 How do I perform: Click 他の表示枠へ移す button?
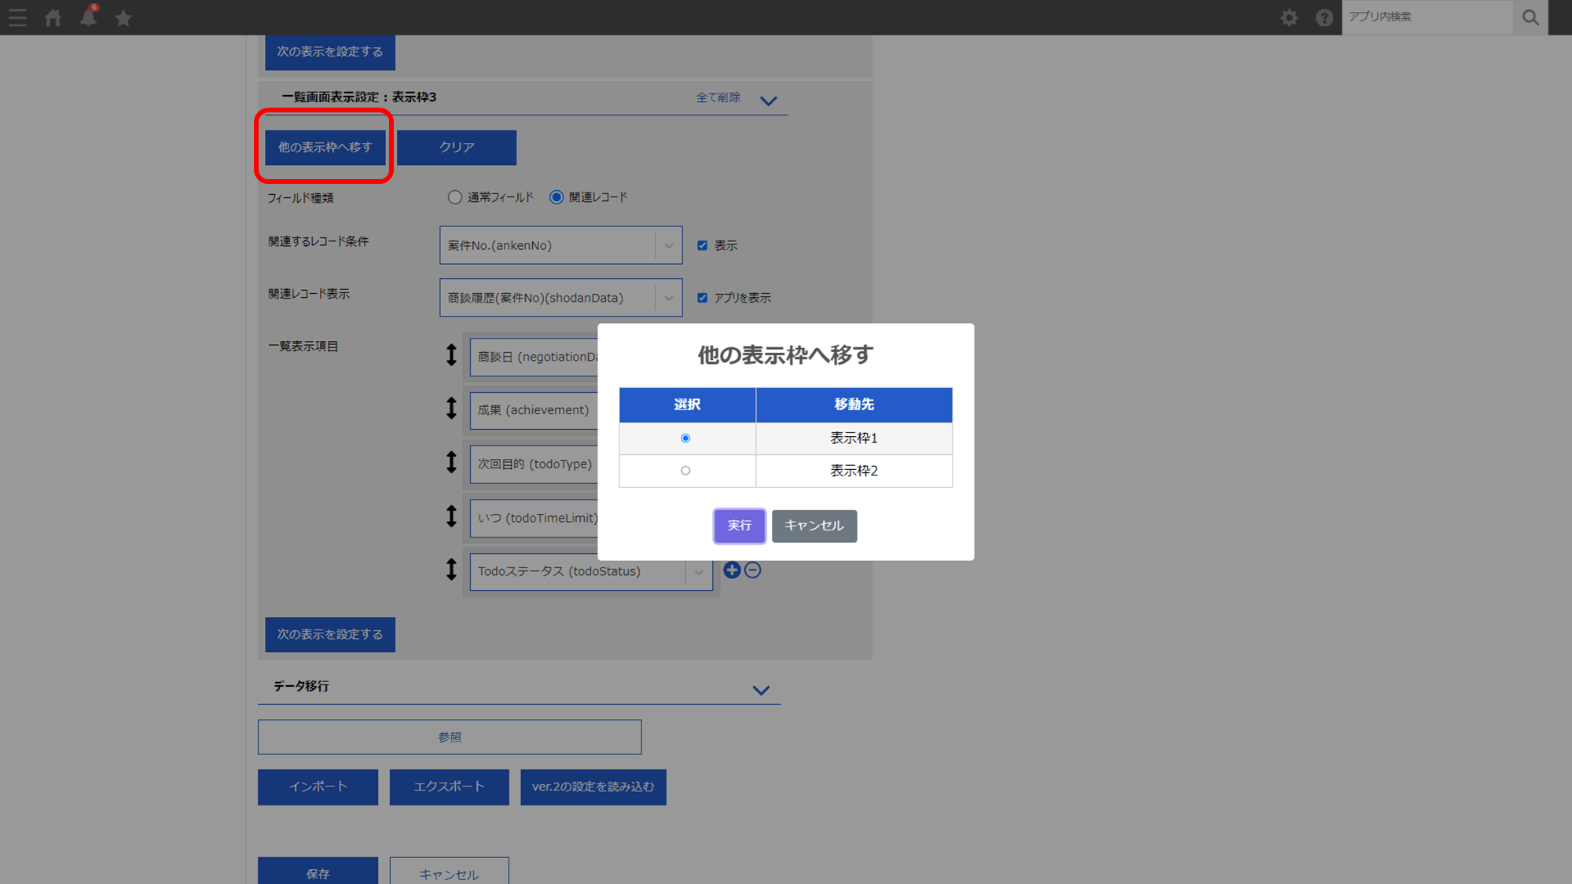click(325, 148)
